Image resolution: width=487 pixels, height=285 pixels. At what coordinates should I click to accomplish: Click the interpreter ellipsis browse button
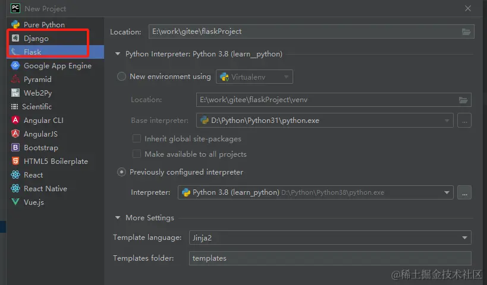(x=465, y=192)
